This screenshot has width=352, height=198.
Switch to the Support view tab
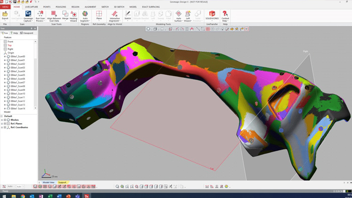pos(62,182)
